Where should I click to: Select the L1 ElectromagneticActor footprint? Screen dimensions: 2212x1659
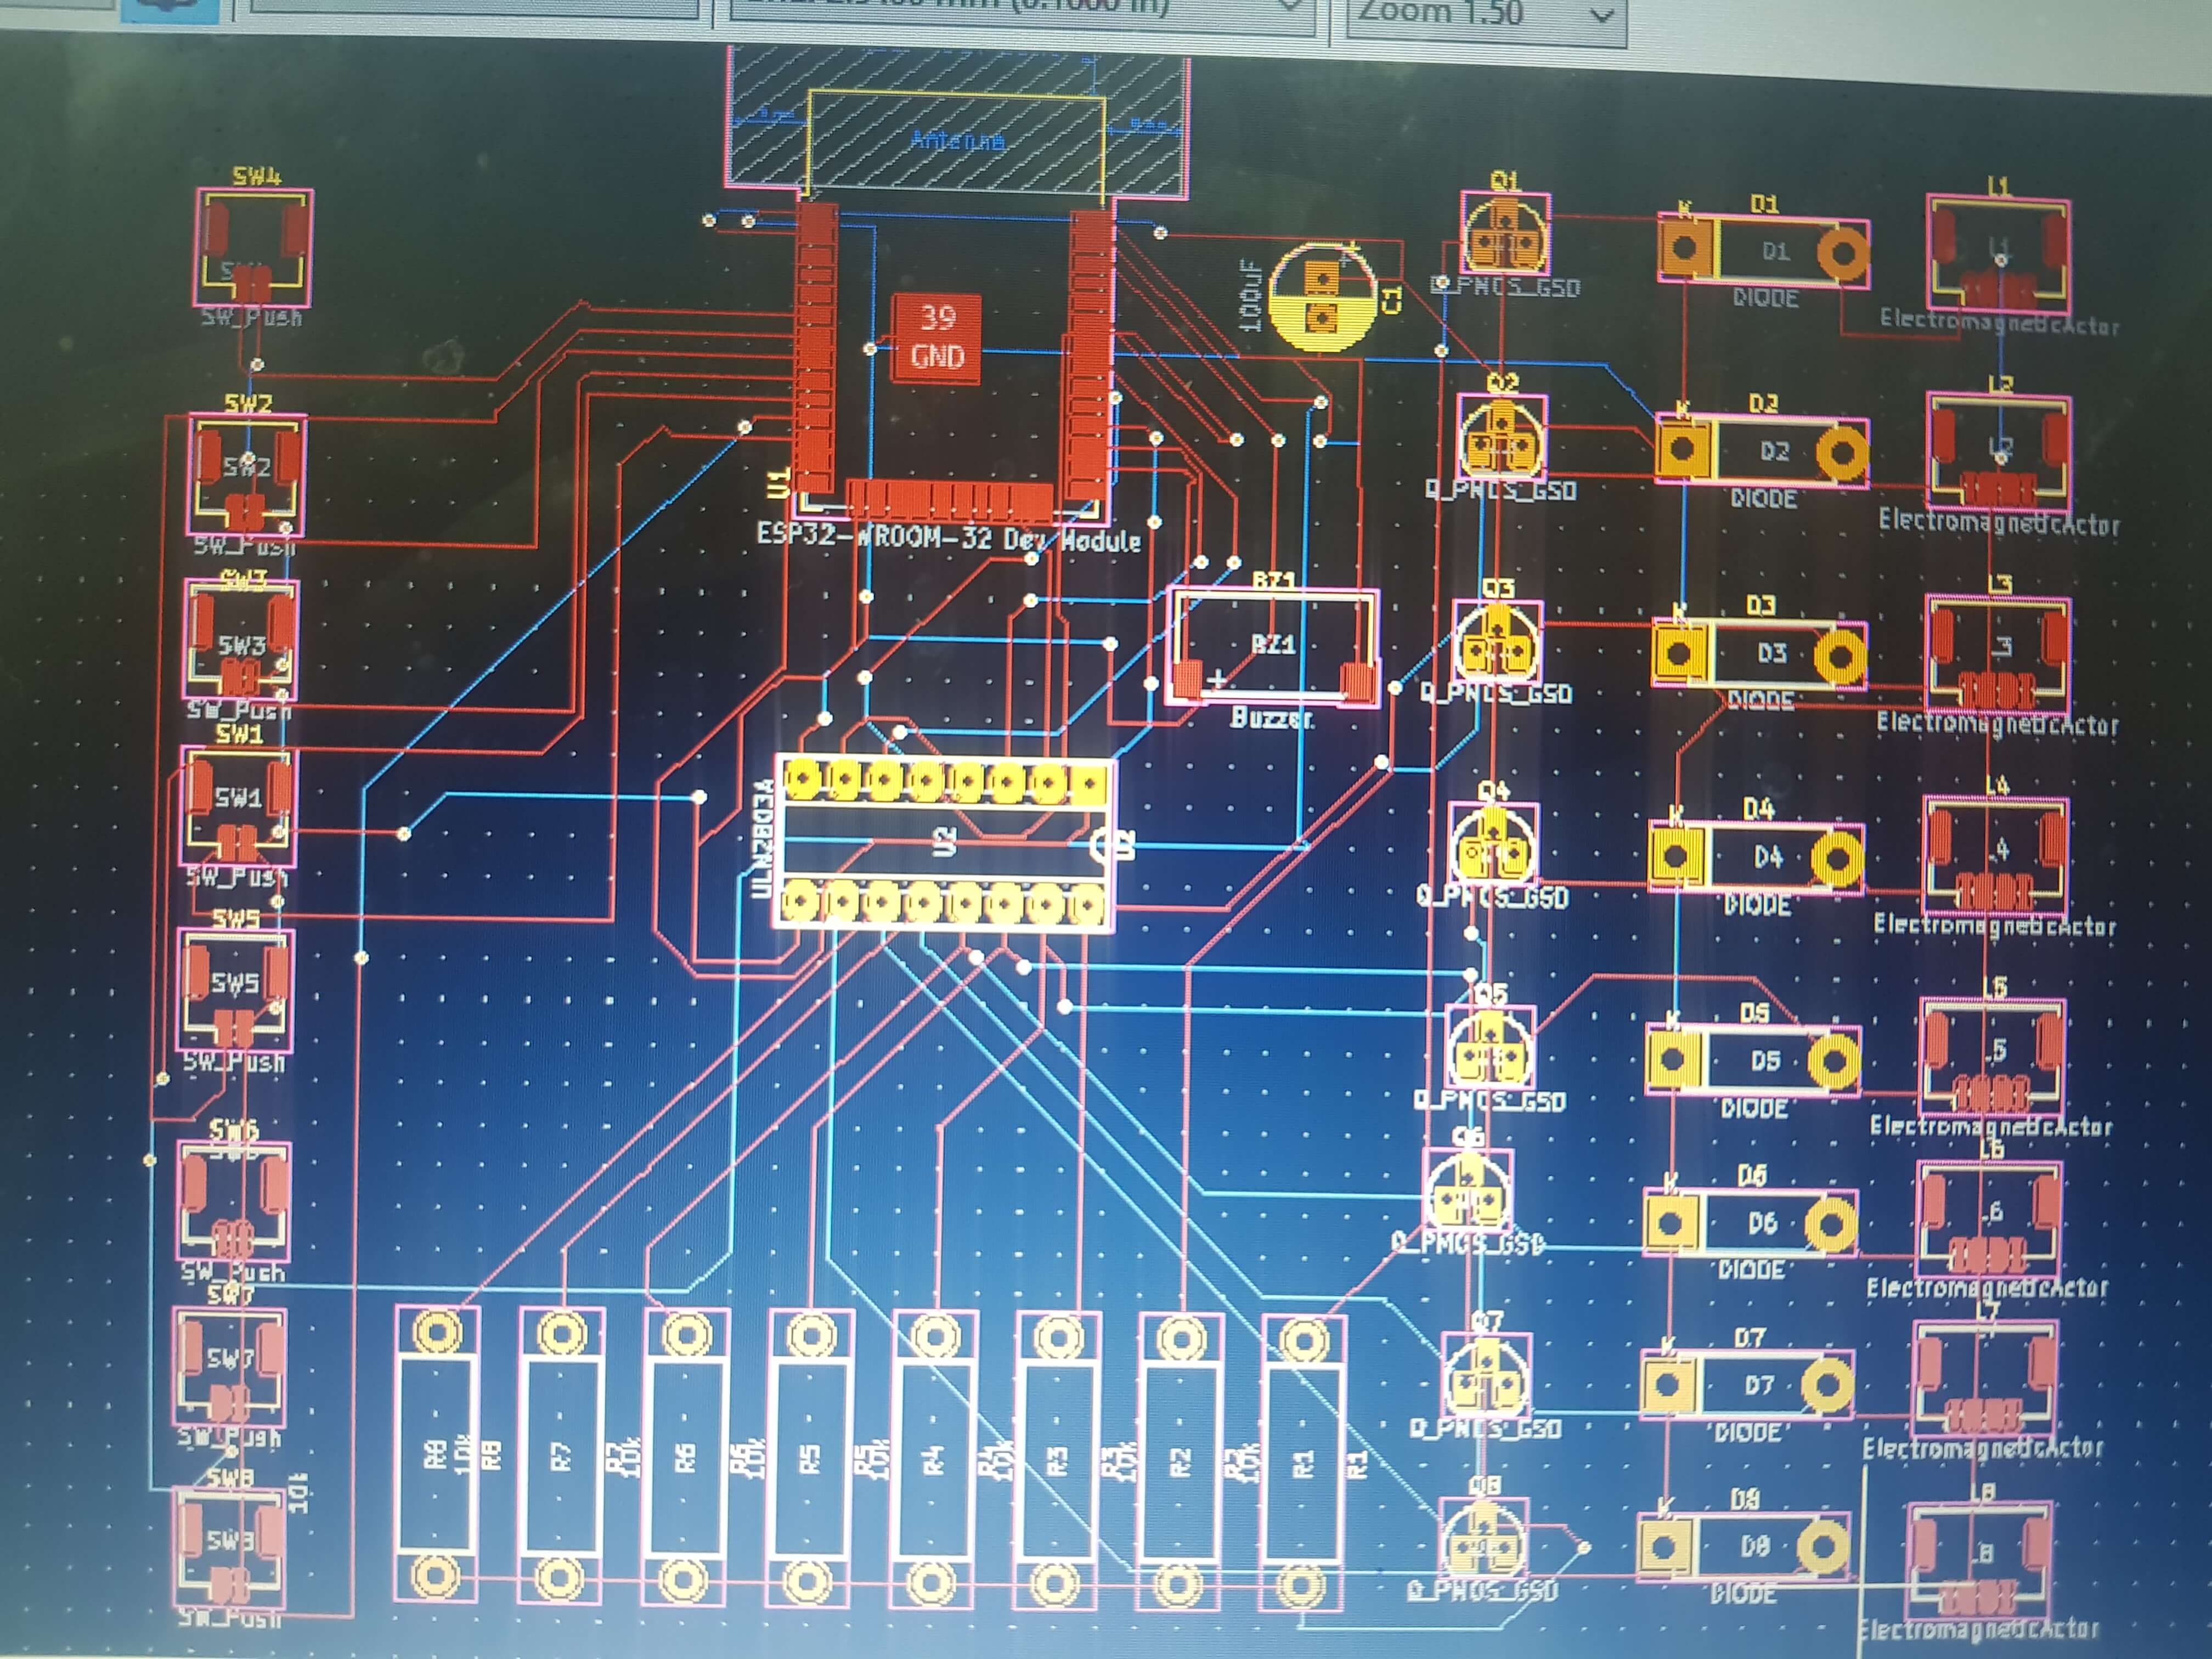[1999, 253]
